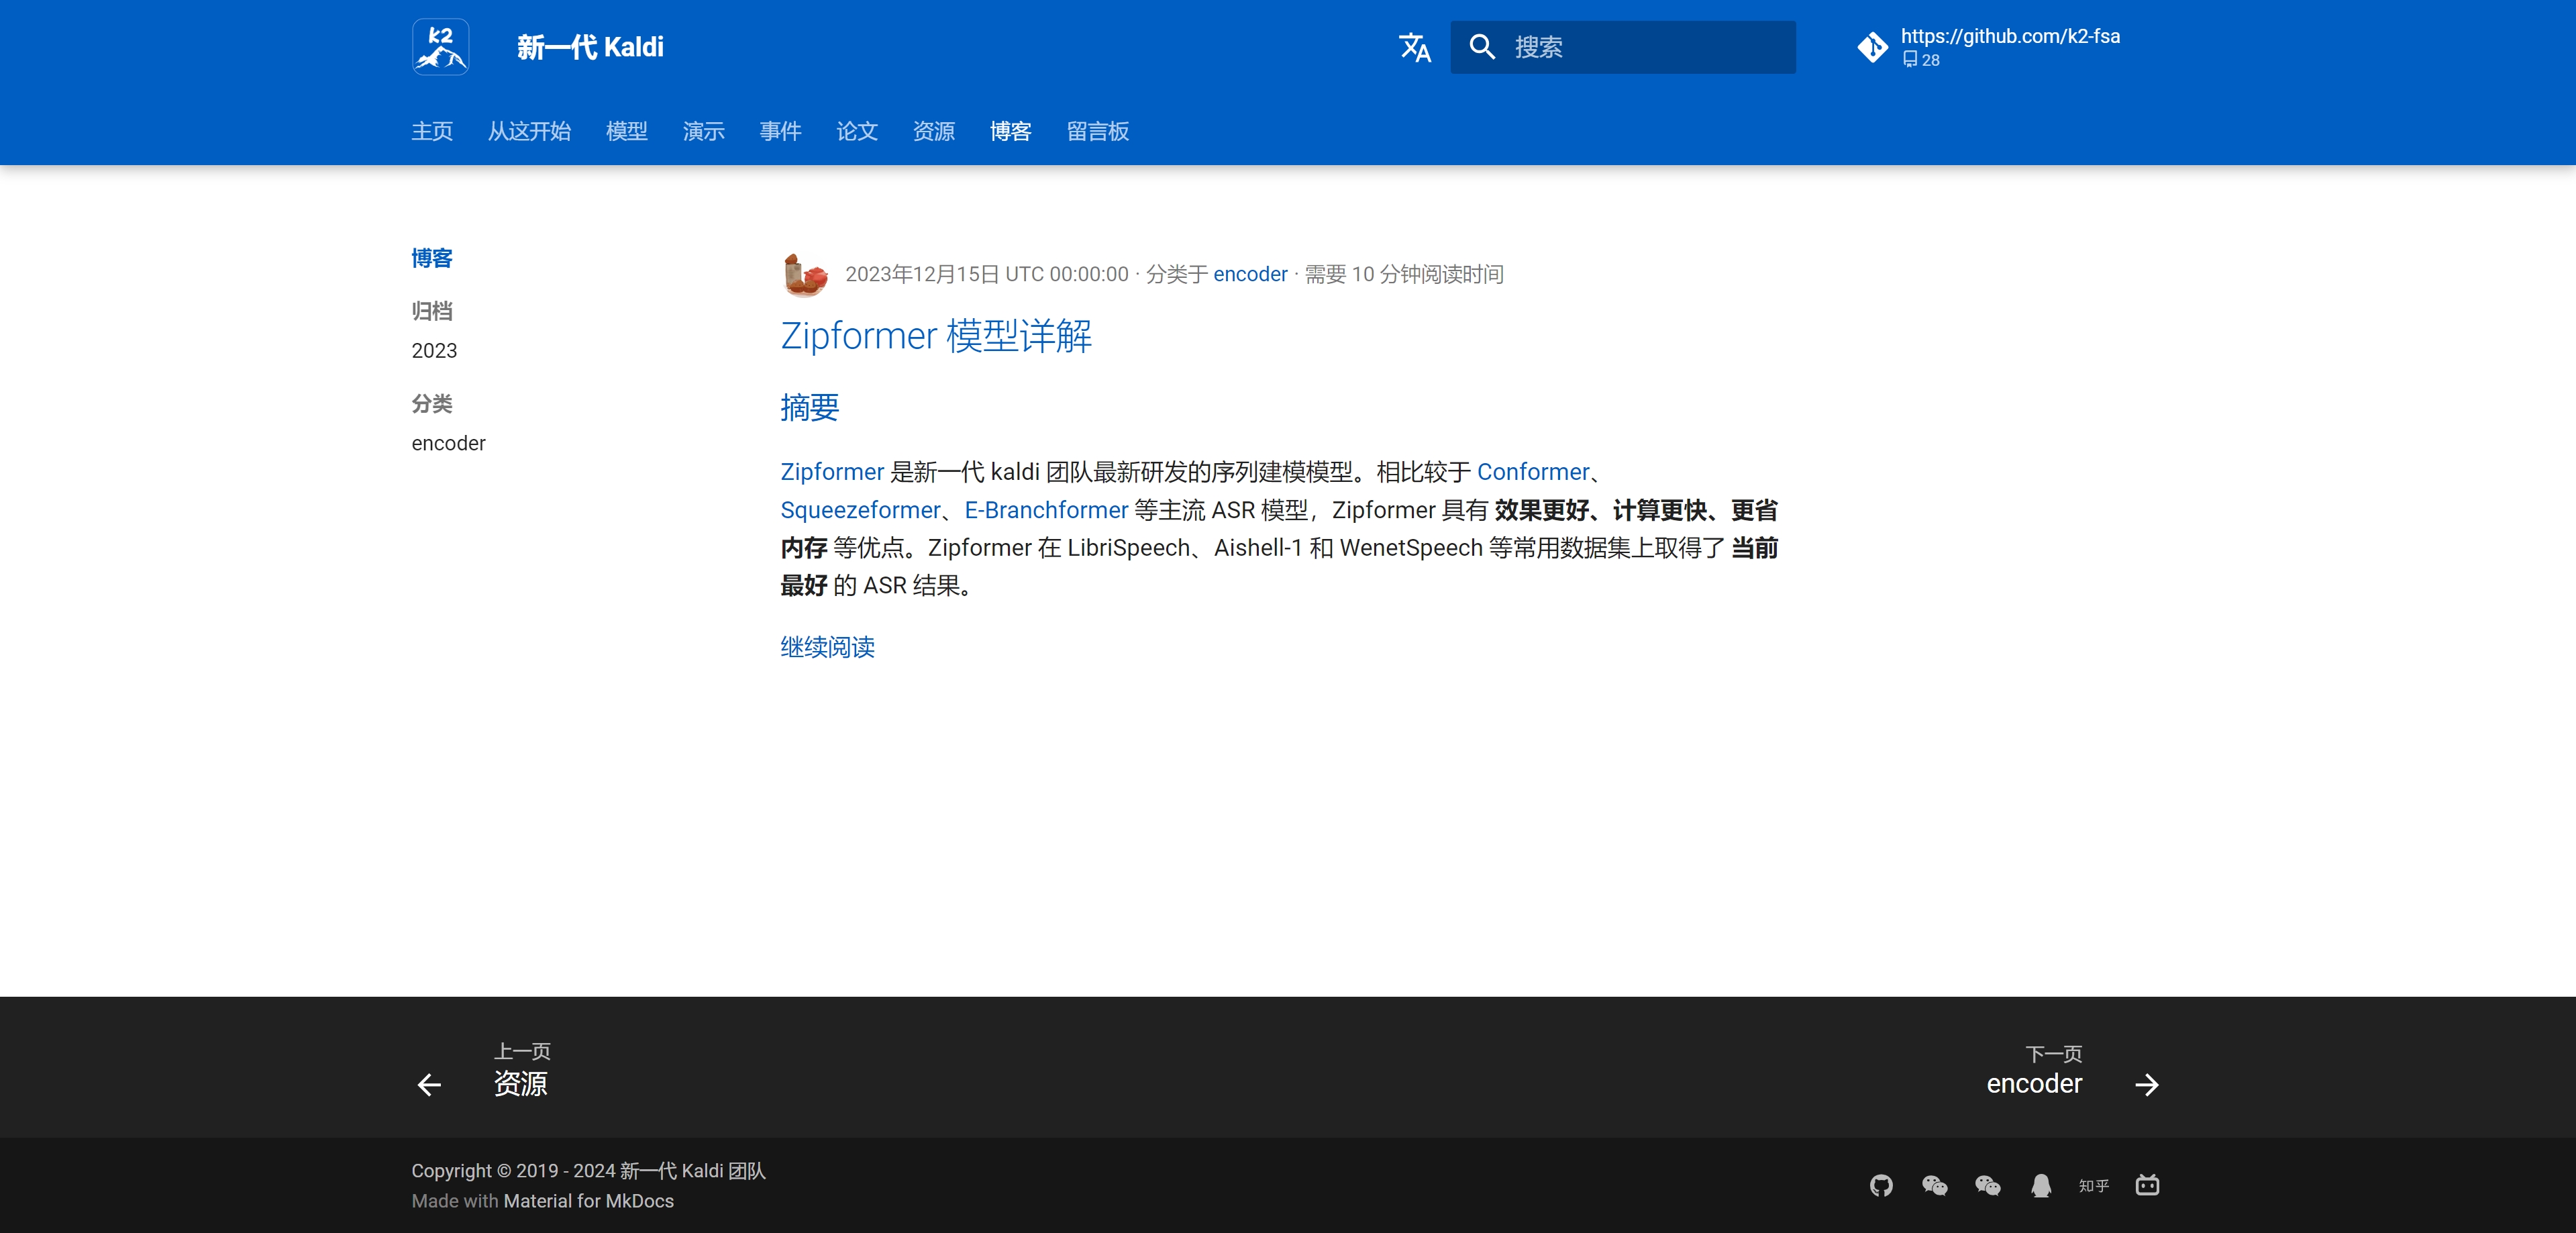
Task: Open the 2023 archive in sidebar
Action: tap(434, 350)
